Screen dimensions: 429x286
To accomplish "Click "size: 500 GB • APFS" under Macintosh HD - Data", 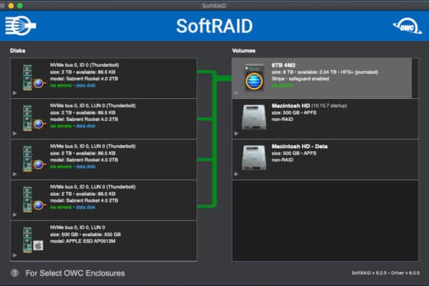I will (294, 153).
